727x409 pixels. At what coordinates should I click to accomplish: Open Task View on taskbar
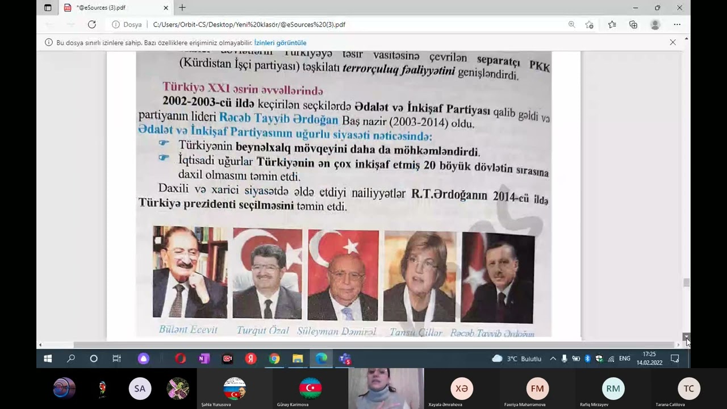pyautogui.click(x=116, y=358)
